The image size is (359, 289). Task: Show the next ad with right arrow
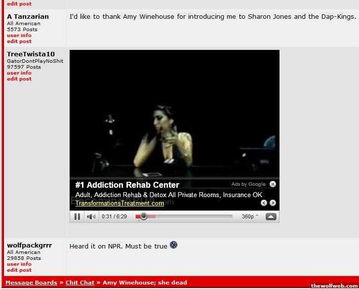click(x=273, y=203)
